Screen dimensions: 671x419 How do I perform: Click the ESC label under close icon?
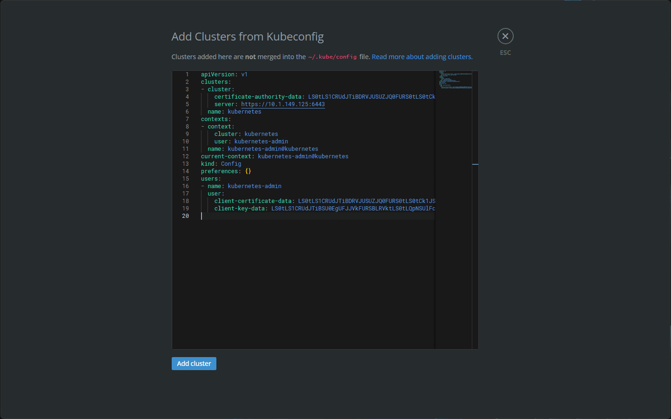pos(505,53)
